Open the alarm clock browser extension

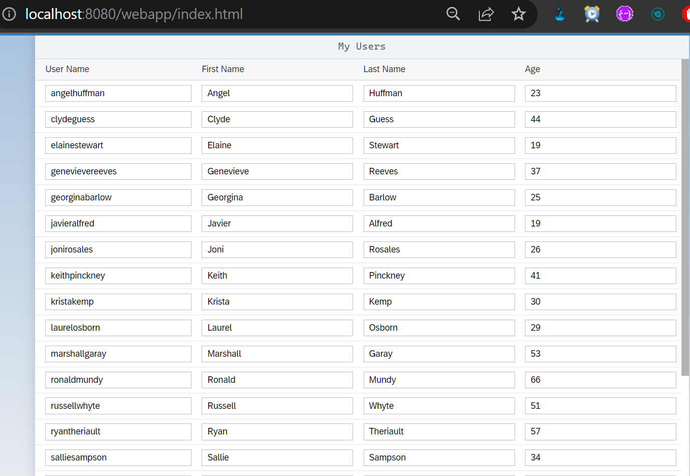click(x=592, y=14)
